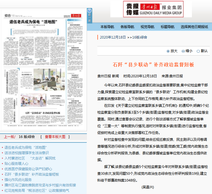
Task: Click the author credit (吴昌兴)
Action: (x=148, y=187)
